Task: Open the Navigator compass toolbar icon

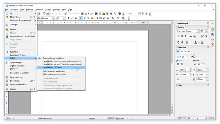Action: tap(100, 14)
